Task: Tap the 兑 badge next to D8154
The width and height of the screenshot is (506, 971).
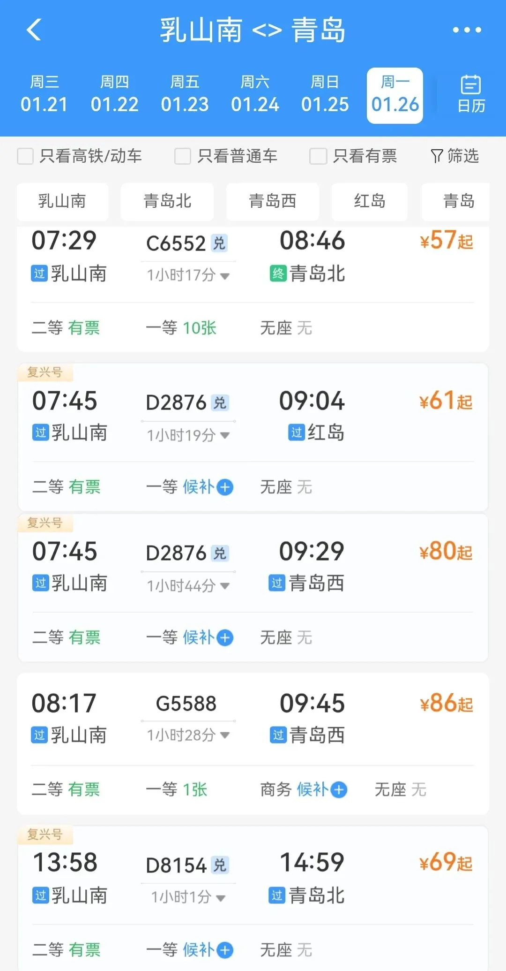Action: 220,865
